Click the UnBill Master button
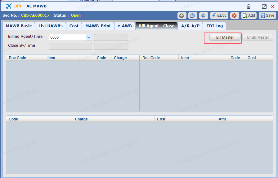The height and width of the screenshot is (178, 278). click(258, 37)
